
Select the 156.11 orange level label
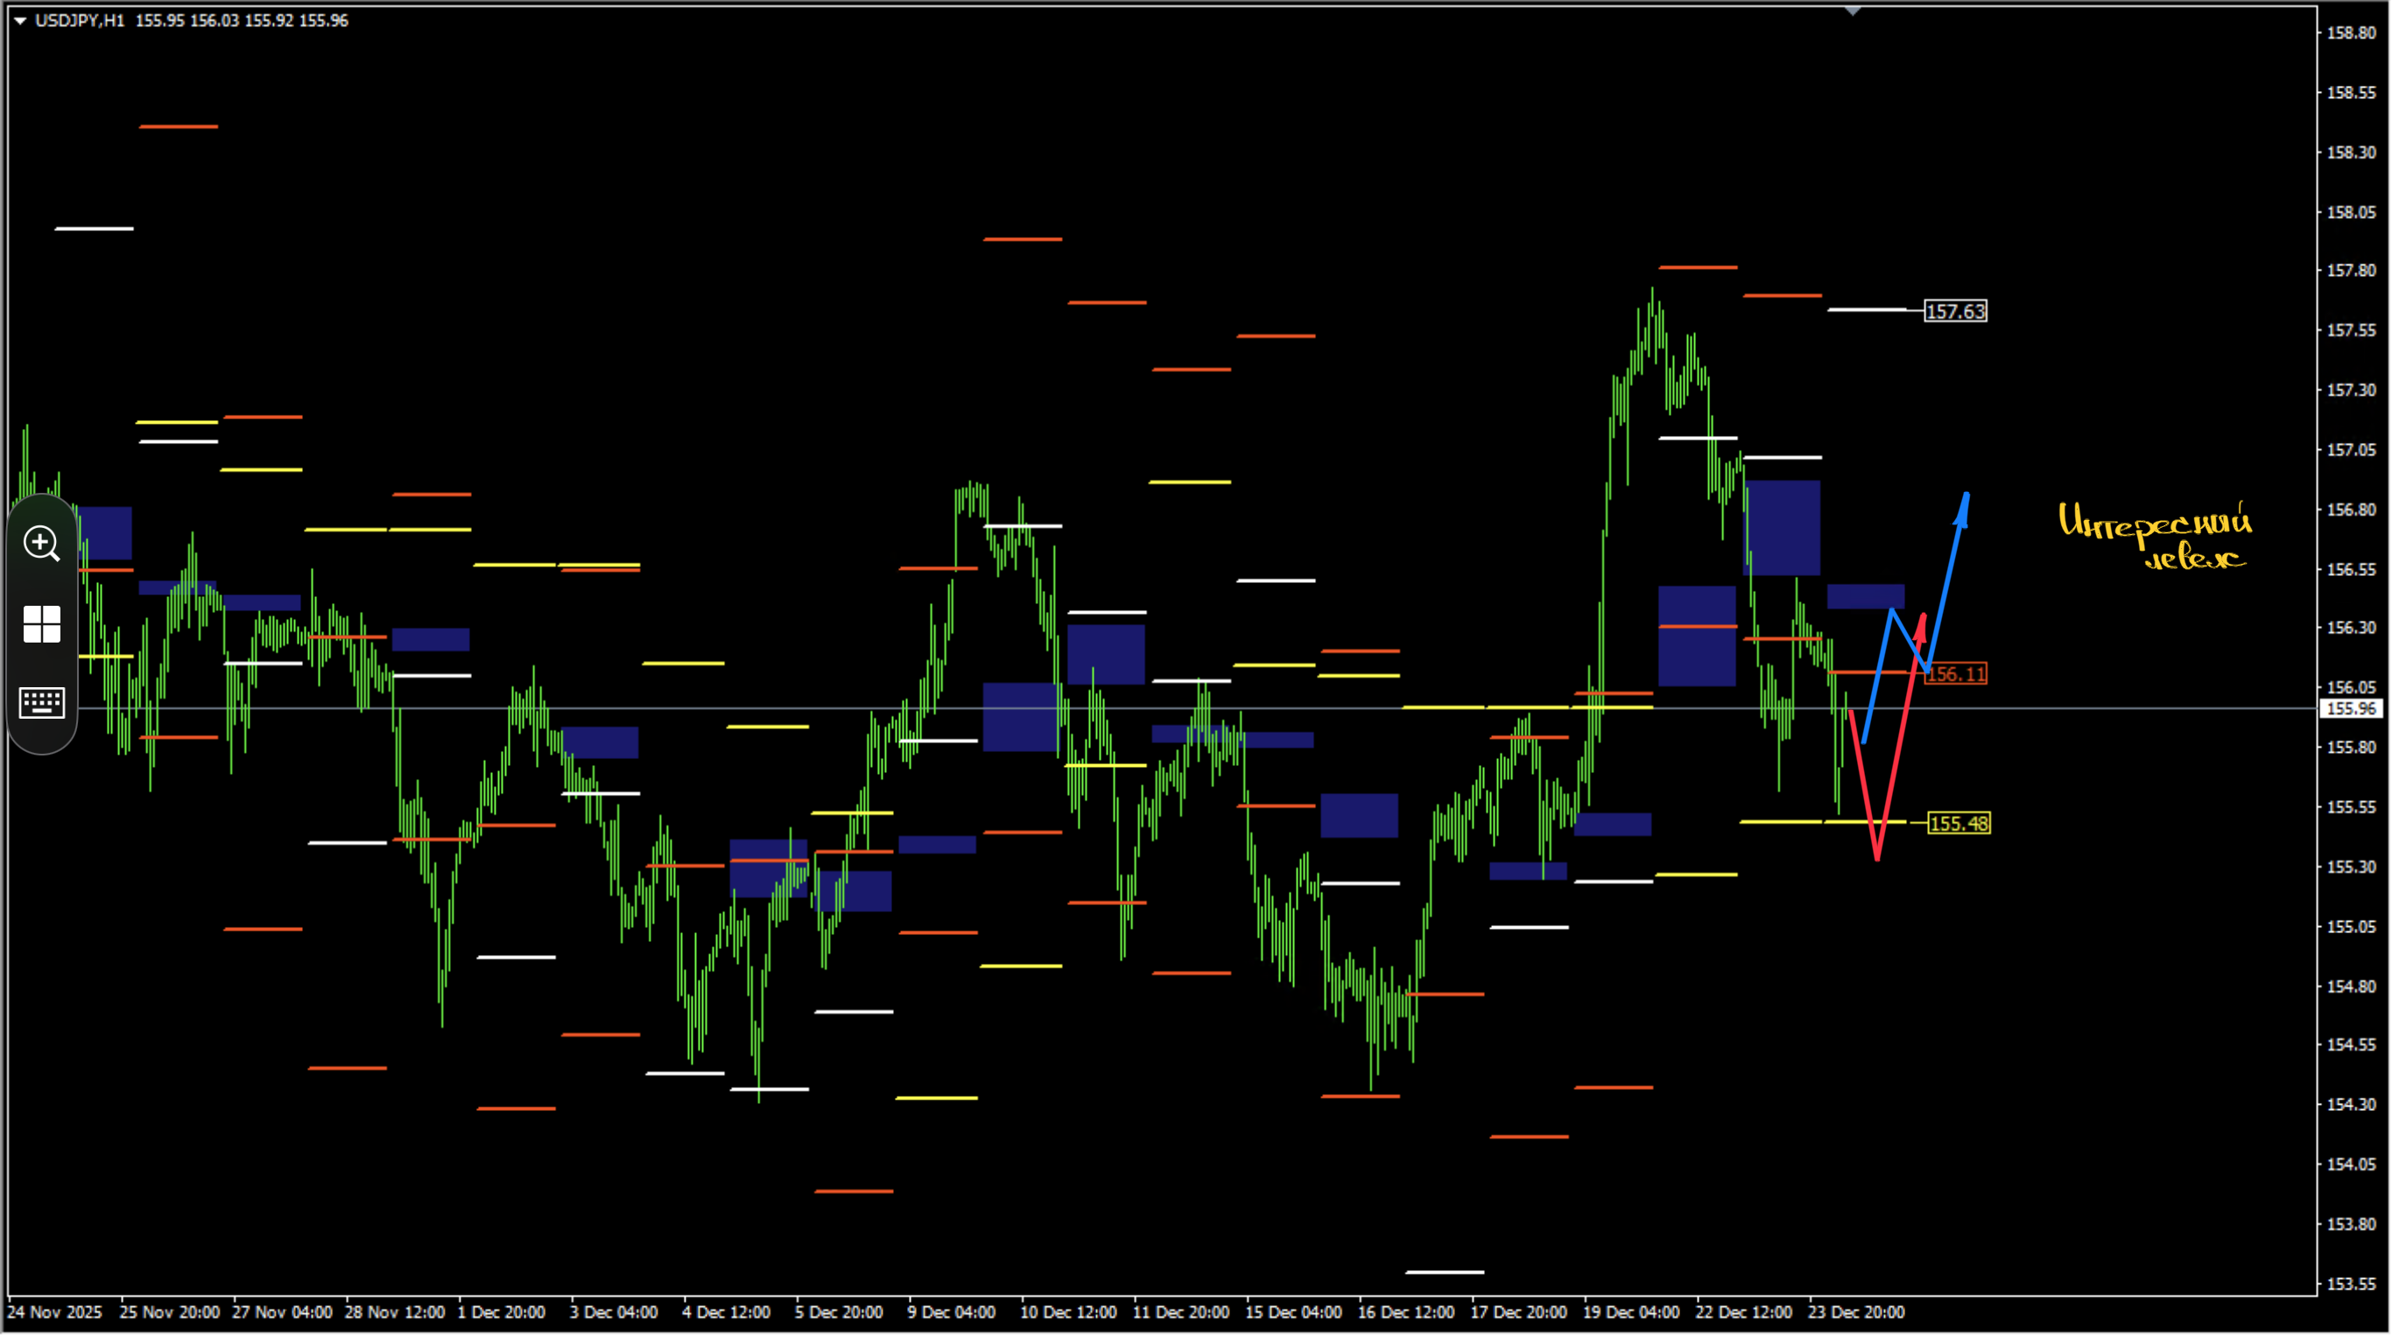pyautogui.click(x=1956, y=674)
